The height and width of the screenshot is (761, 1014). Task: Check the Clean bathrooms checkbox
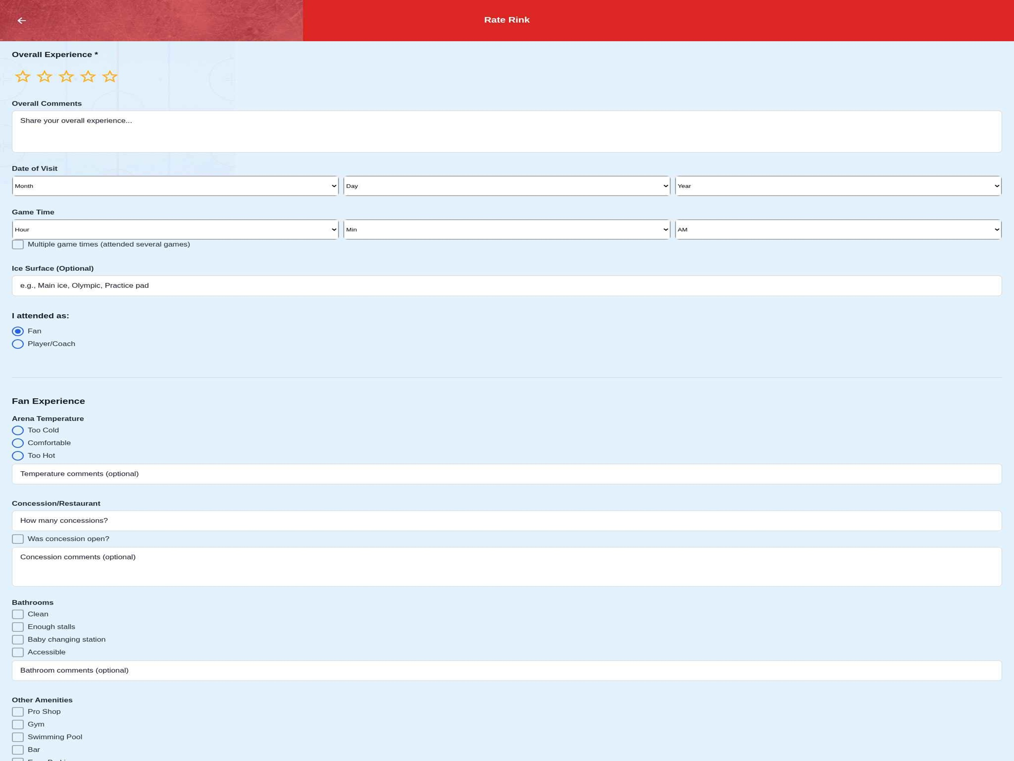[x=18, y=614]
